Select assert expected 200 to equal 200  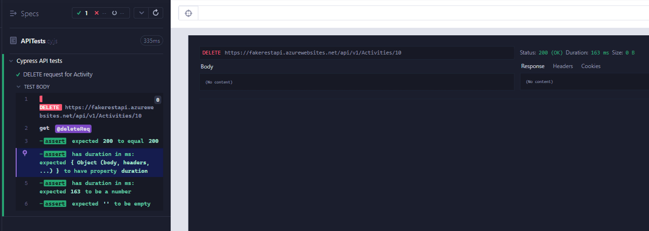tap(89, 141)
